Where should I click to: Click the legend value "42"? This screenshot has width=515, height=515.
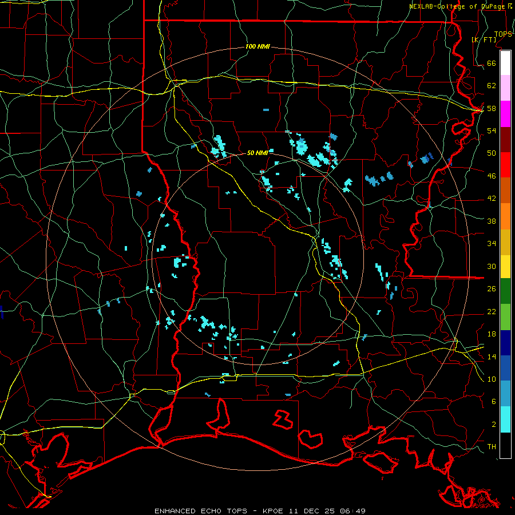tap(492, 199)
